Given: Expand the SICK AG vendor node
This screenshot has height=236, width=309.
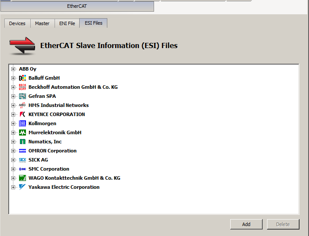Looking at the screenshot, I should coord(13,160).
